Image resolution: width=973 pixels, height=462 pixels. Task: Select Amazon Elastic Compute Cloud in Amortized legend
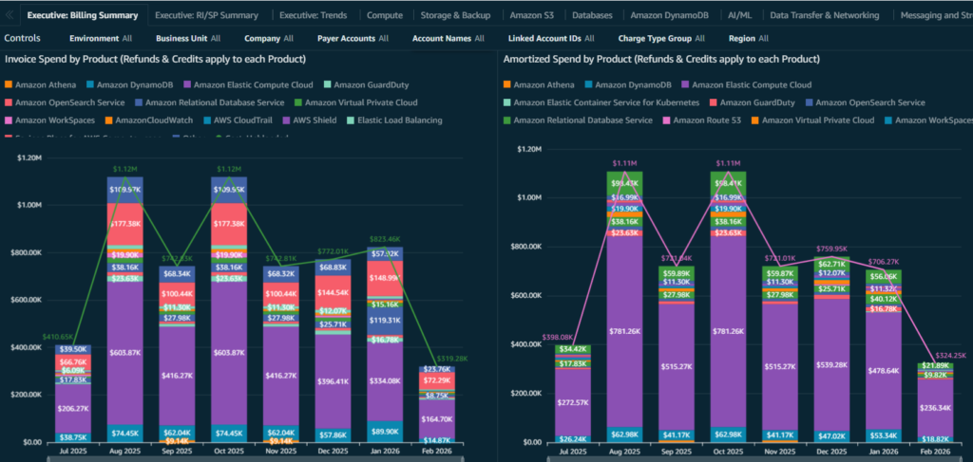click(x=746, y=84)
